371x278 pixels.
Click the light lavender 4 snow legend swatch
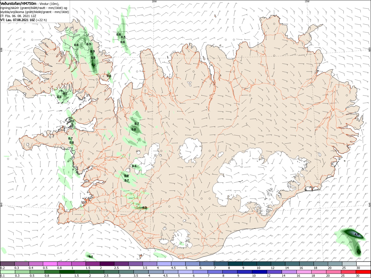164,264
